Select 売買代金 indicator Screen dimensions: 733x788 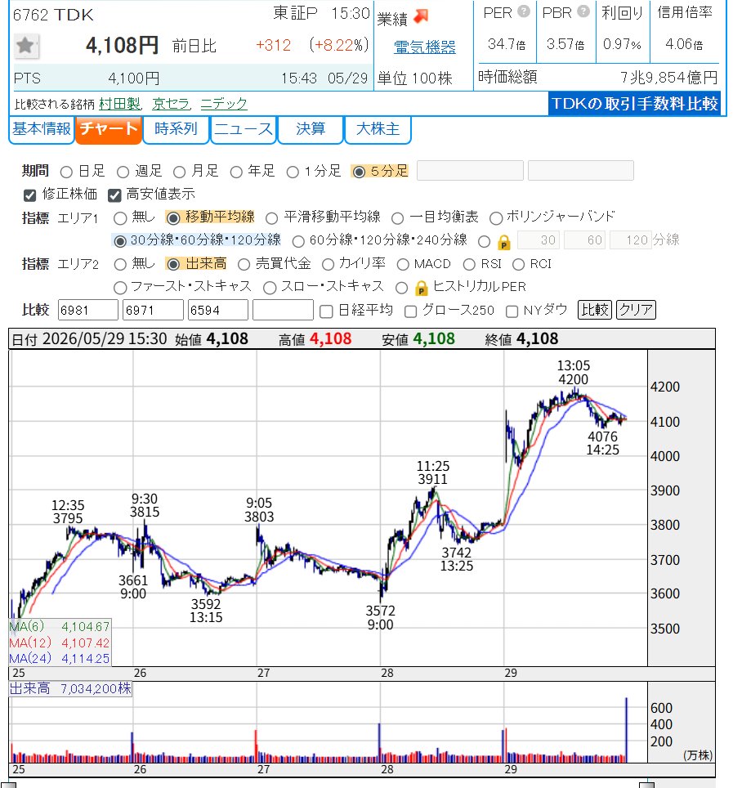click(244, 264)
